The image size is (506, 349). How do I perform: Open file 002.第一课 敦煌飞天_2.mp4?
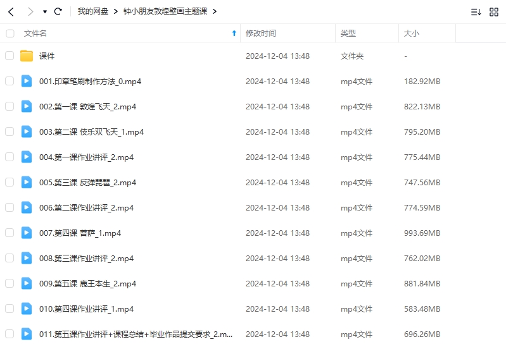87,106
